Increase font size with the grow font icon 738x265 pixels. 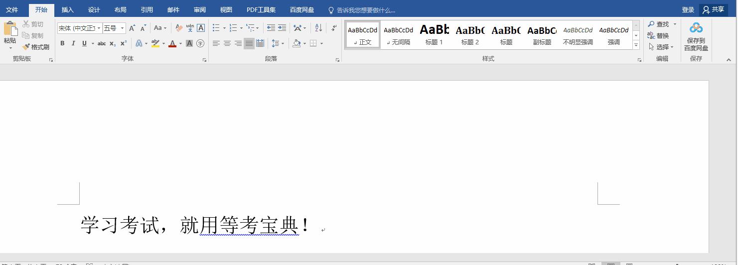click(x=132, y=28)
